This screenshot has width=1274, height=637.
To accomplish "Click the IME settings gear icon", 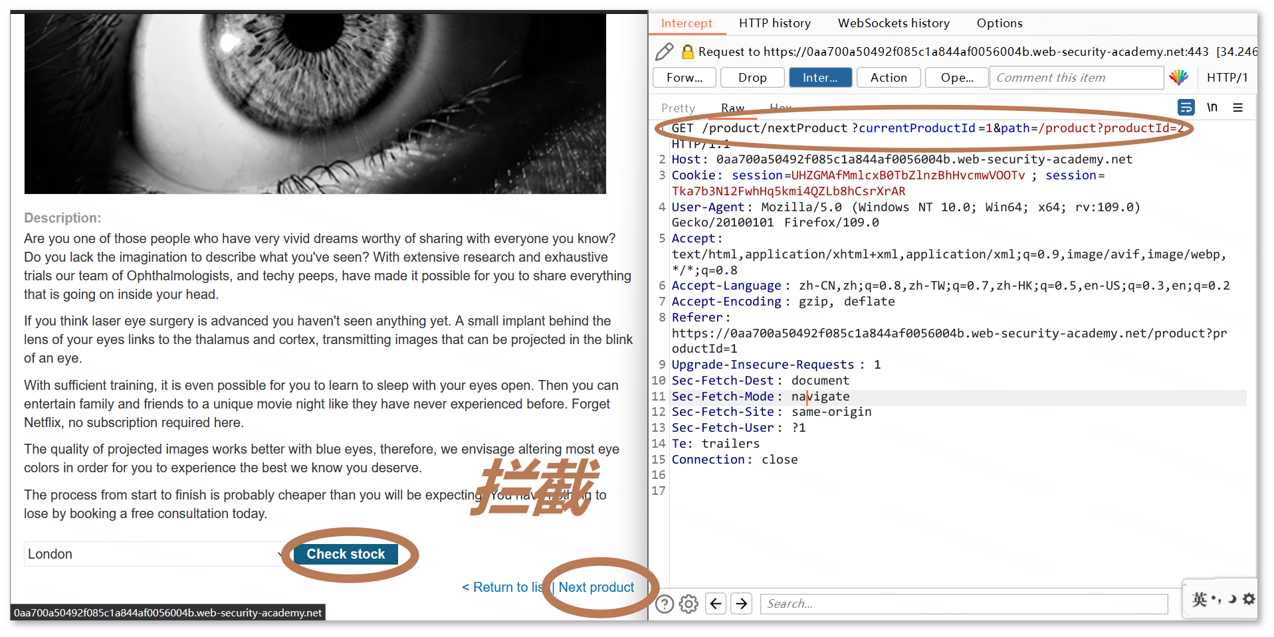I will [x=1249, y=599].
